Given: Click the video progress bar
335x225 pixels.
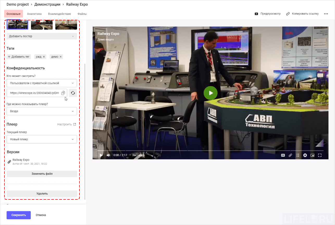Looking at the screenshot, I should (208, 151).
